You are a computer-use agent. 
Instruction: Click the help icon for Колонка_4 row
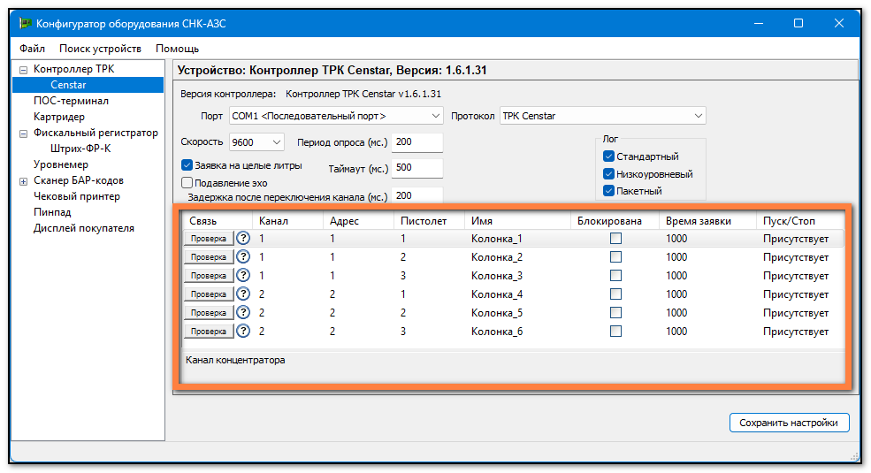[x=243, y=294]
